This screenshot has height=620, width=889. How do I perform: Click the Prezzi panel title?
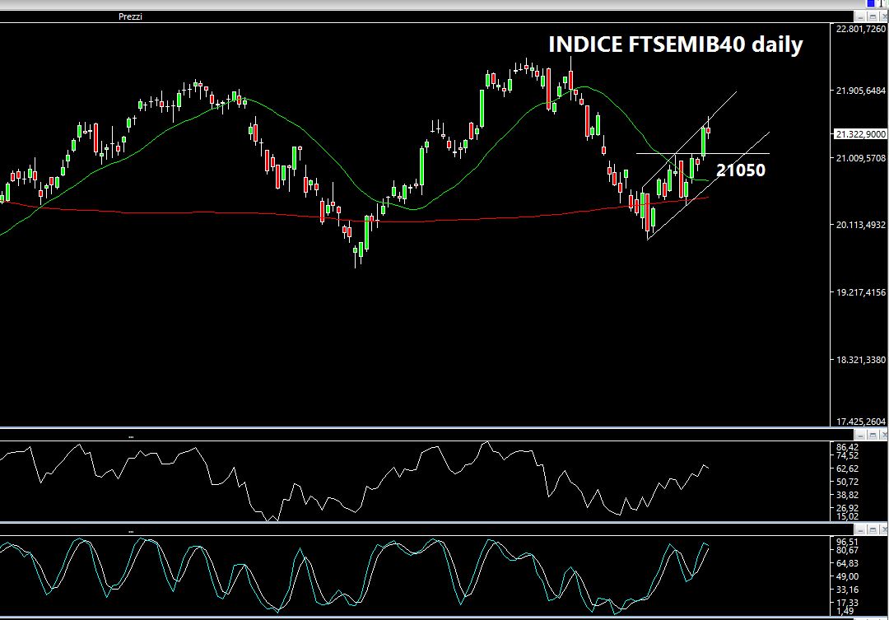click(130, 16)
